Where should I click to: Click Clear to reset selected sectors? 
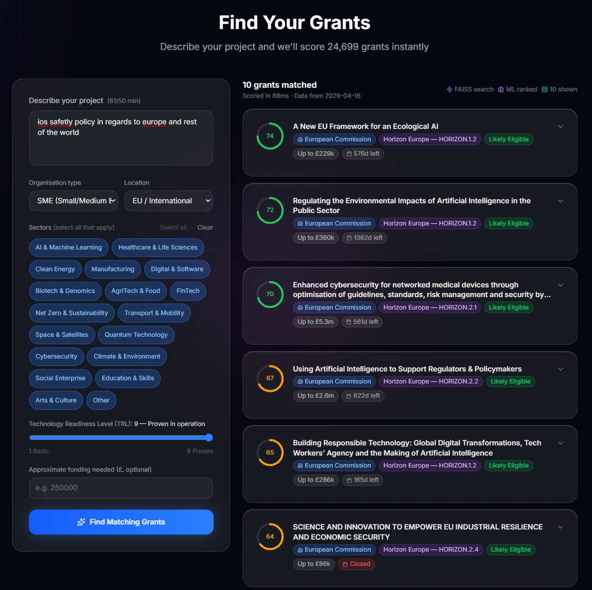click(205, 227)
